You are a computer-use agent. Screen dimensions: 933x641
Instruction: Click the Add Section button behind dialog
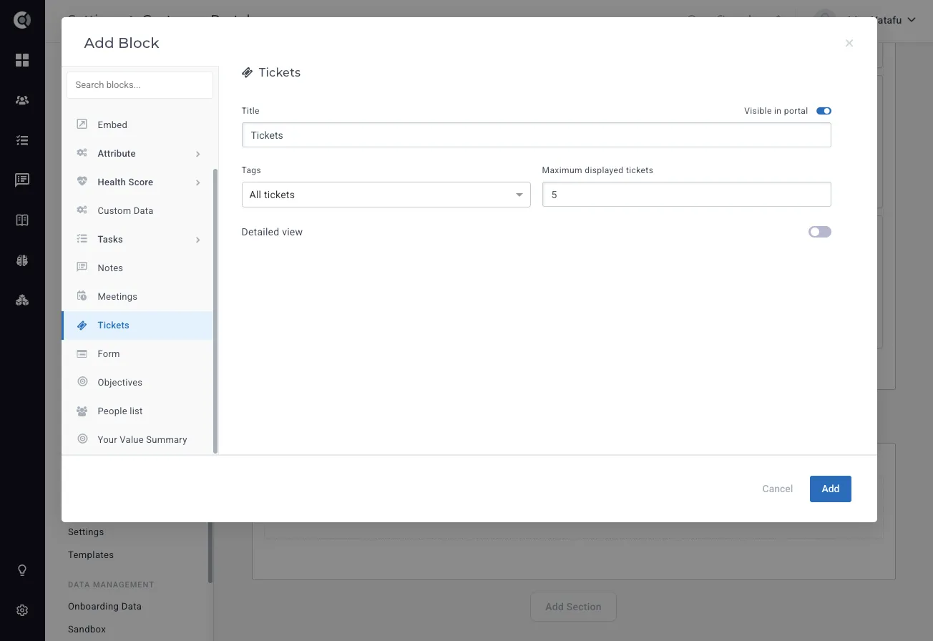coord(573,607)
